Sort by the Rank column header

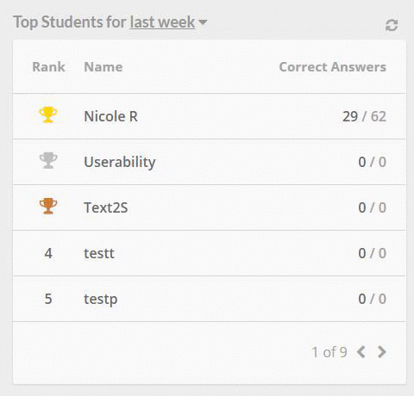tap(48, 67)
